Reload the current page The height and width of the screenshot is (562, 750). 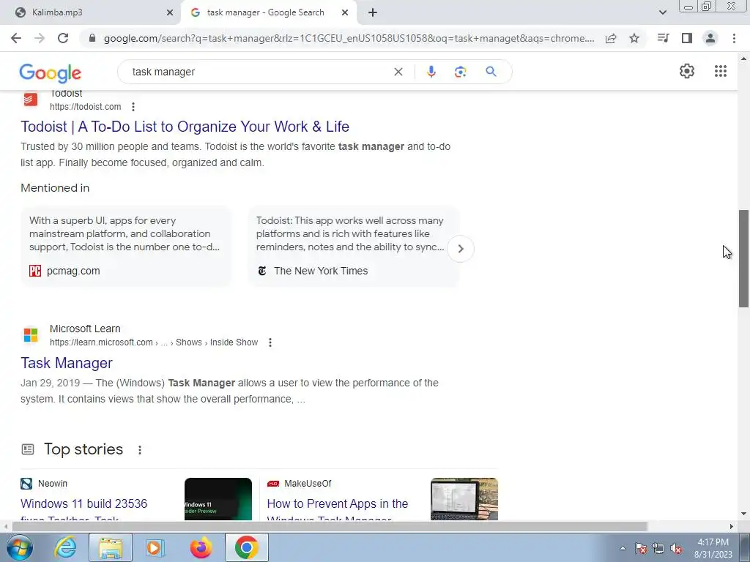click(63, 38)
